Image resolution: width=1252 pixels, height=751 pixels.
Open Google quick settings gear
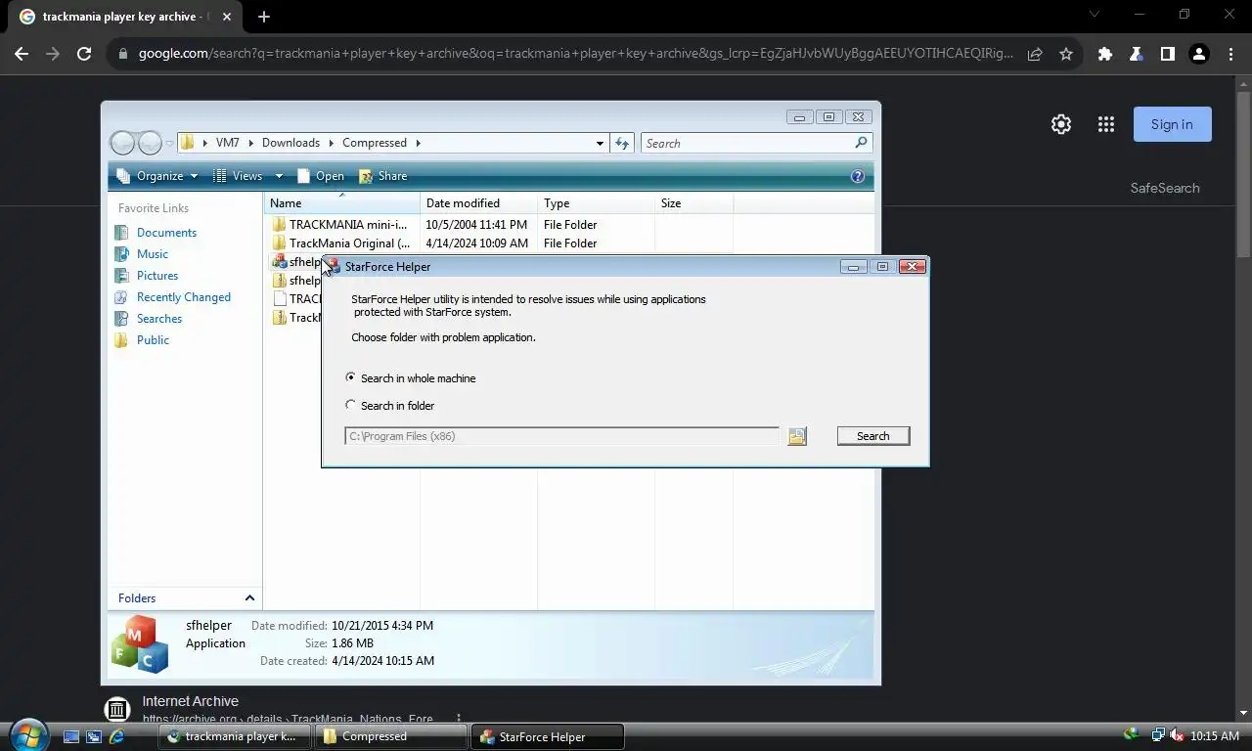click(x=1061, y=124)
